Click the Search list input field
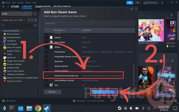 tap(89, 24)
